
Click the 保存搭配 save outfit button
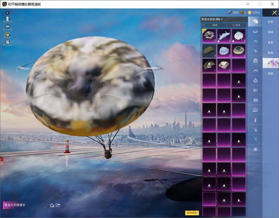pos(192,213)
